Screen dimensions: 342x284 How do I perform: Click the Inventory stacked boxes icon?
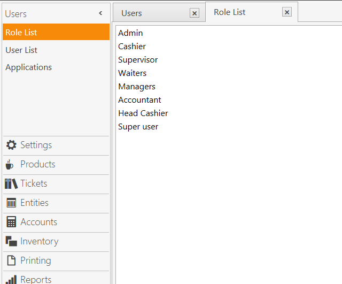pyautogui.click(x=11, y=241)
